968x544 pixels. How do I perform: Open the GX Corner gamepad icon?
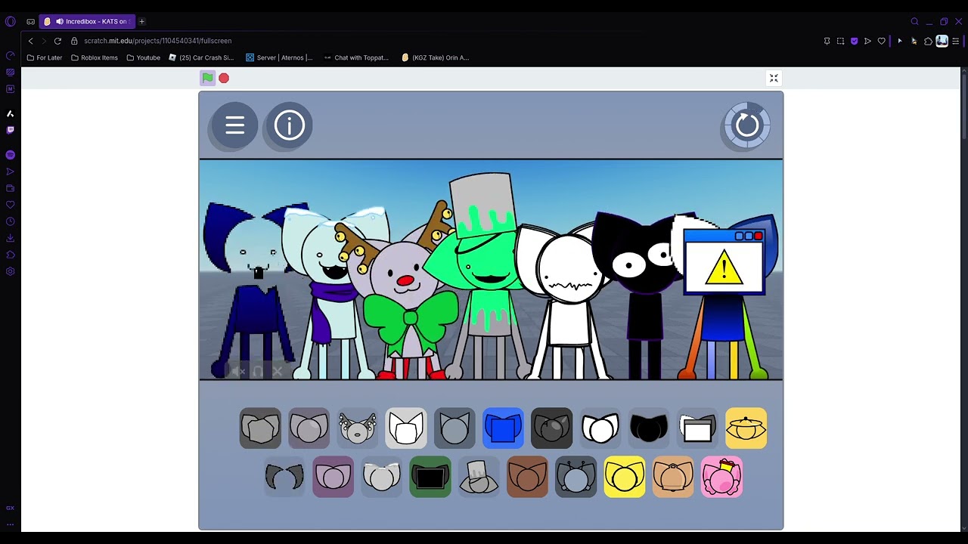click(30, 21)
